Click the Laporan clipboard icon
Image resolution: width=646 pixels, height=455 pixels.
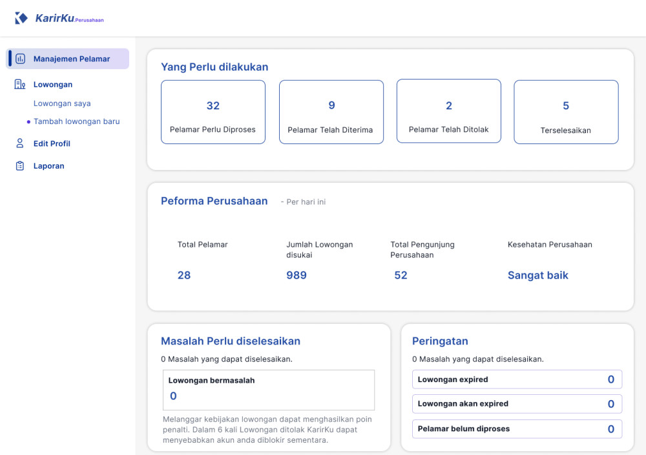20,166
